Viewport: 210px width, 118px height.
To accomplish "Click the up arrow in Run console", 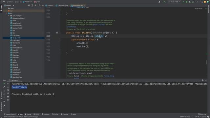I will [x=8, y=84].
